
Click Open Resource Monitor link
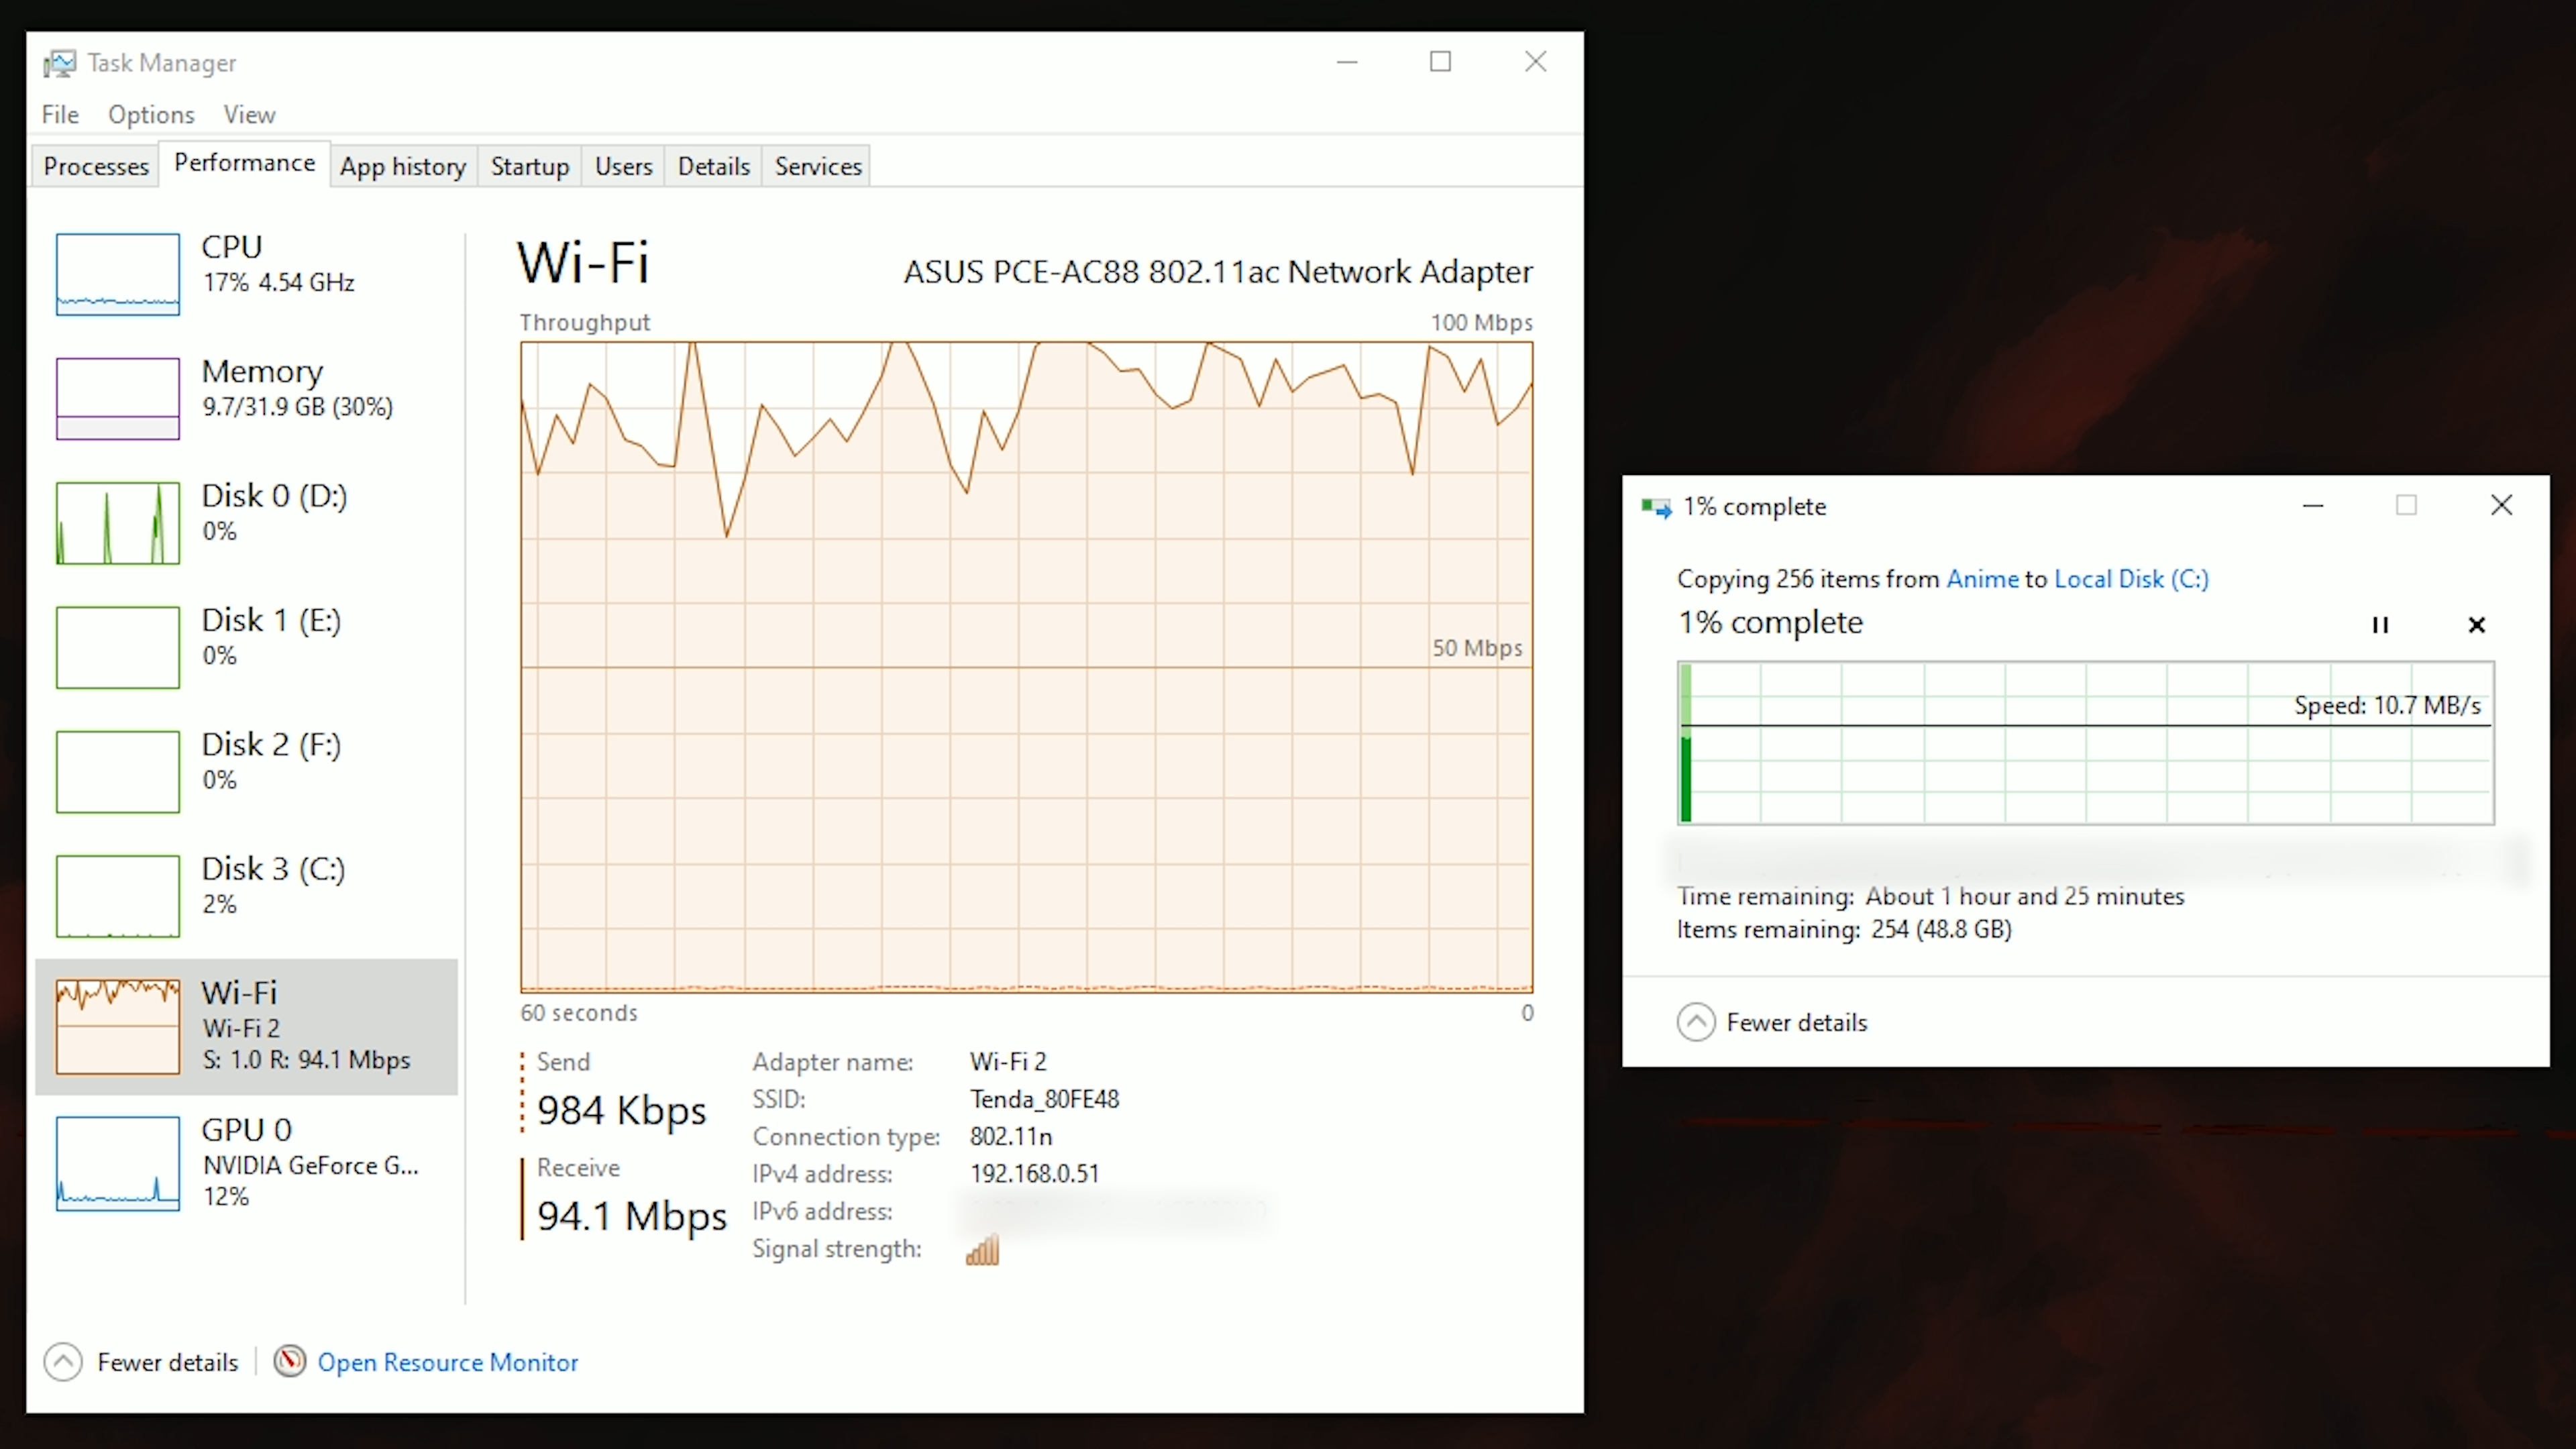[447, 1360]
